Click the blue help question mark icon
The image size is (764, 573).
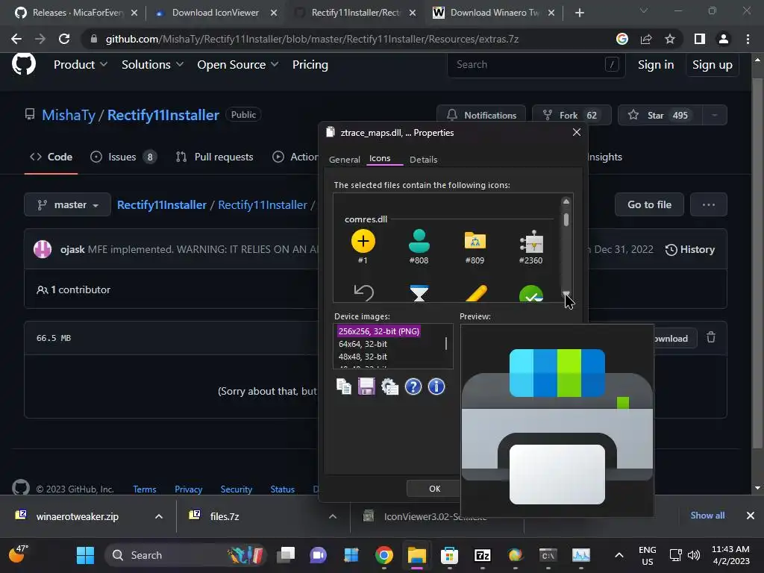pyautogui.click(x=413, y=387)
